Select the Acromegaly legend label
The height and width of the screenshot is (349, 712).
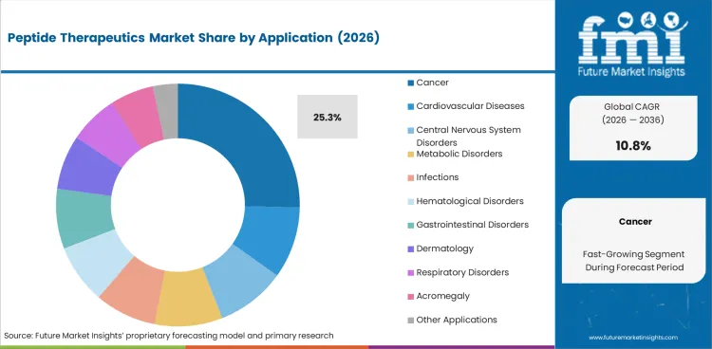[442, 296]
